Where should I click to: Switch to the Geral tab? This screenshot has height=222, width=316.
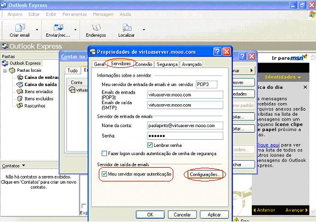99,64
